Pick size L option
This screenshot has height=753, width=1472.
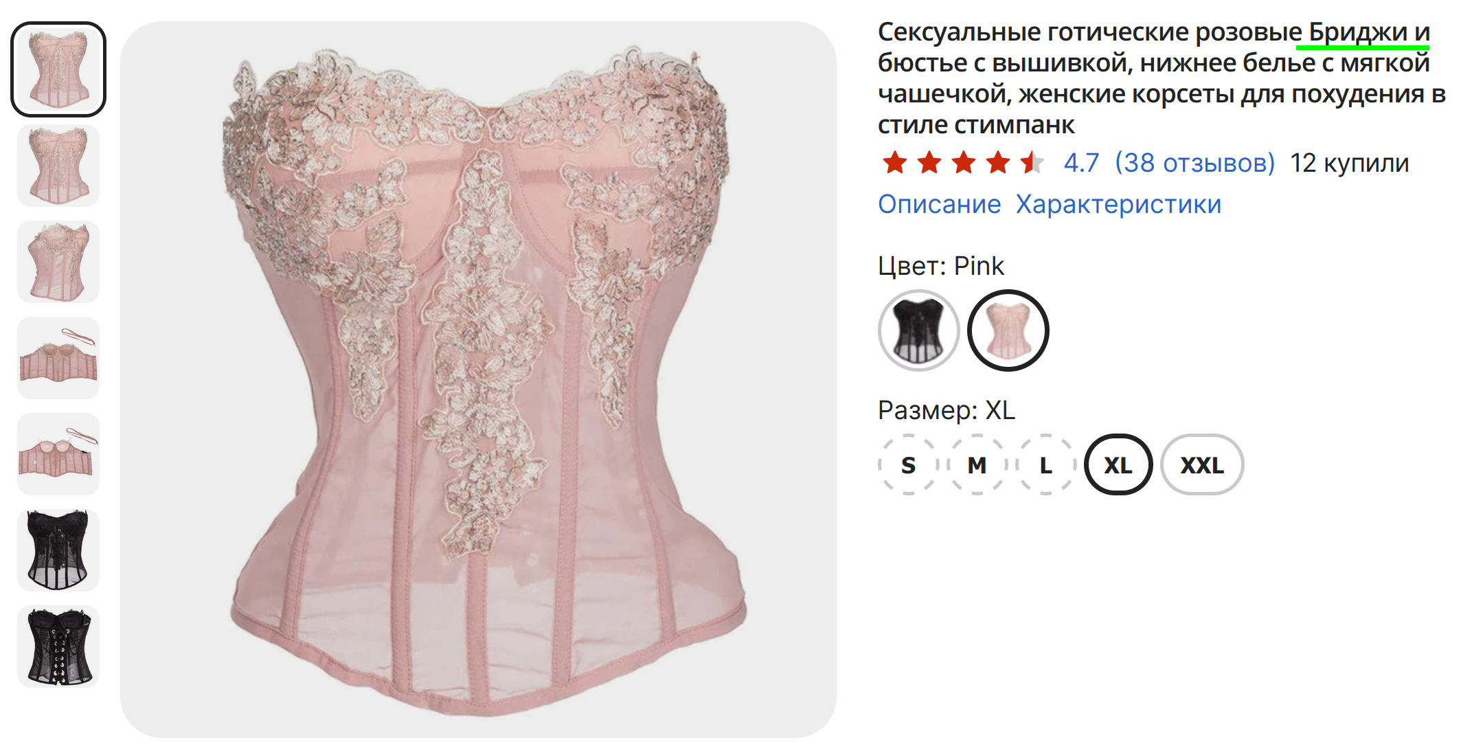(x=1045, y=465)
